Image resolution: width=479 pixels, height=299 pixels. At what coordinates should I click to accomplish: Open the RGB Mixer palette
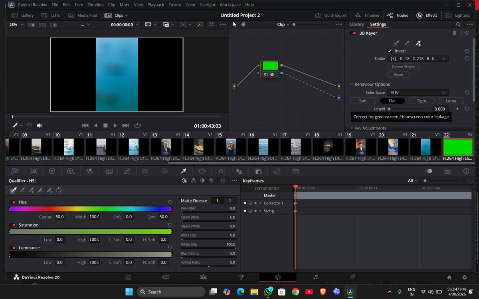point(89,171)
